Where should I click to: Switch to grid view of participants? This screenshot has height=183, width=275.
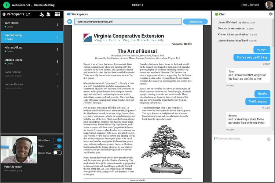(57, 14)
